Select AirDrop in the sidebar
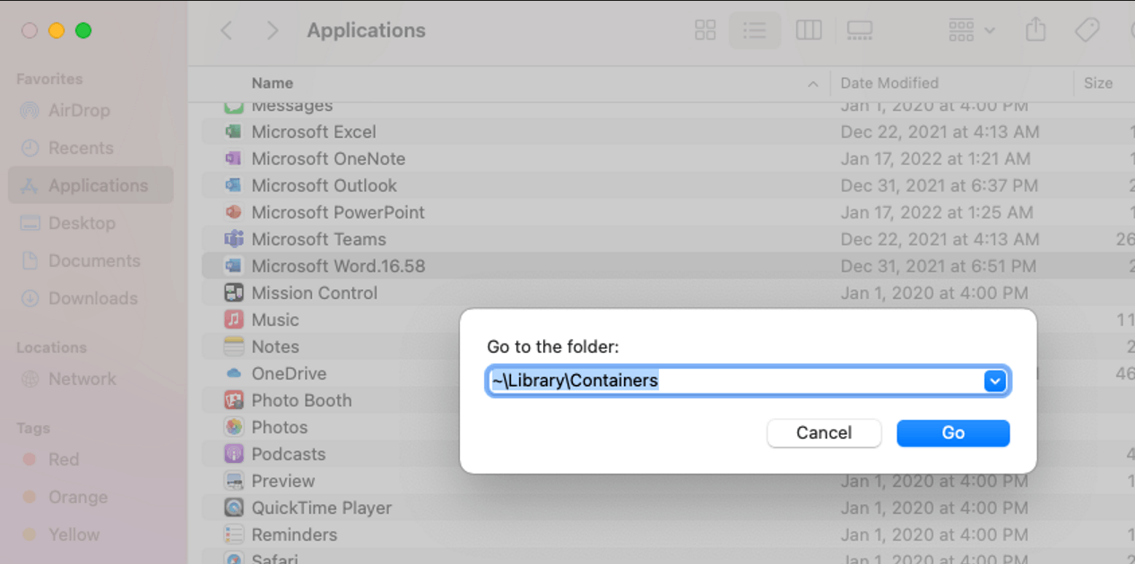The height and width of the screenshot is (564, 1135). coord(79,111)
